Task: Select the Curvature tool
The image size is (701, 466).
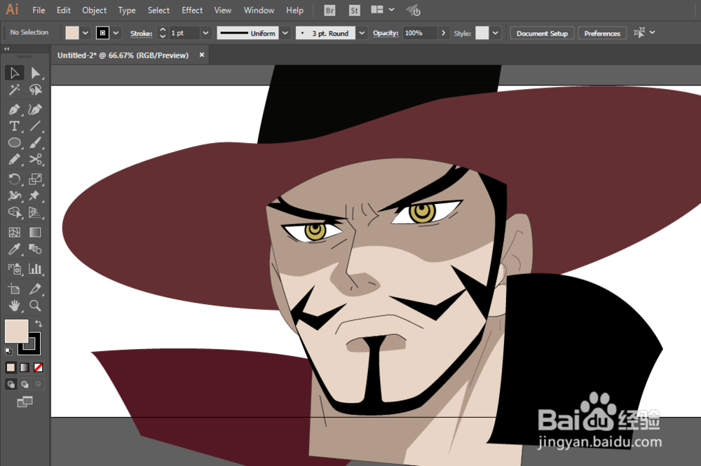Action: pos(35,109)
